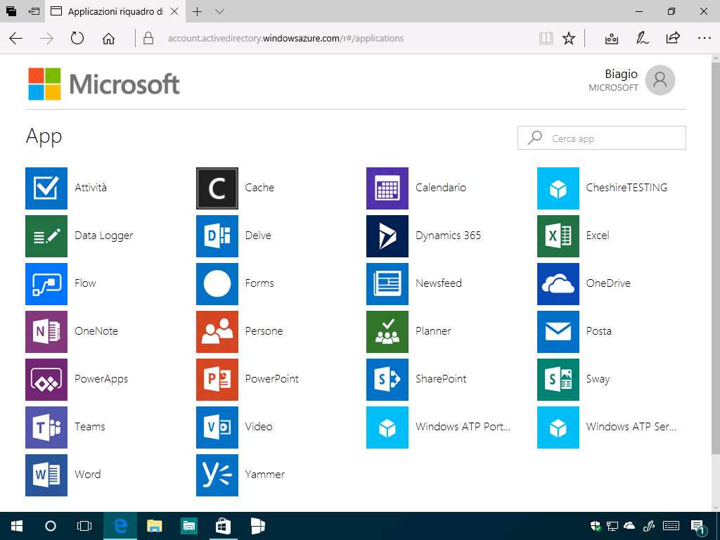Close the Applicazioni riquadro di tab

pyautogui.click(x=174, y=11)
